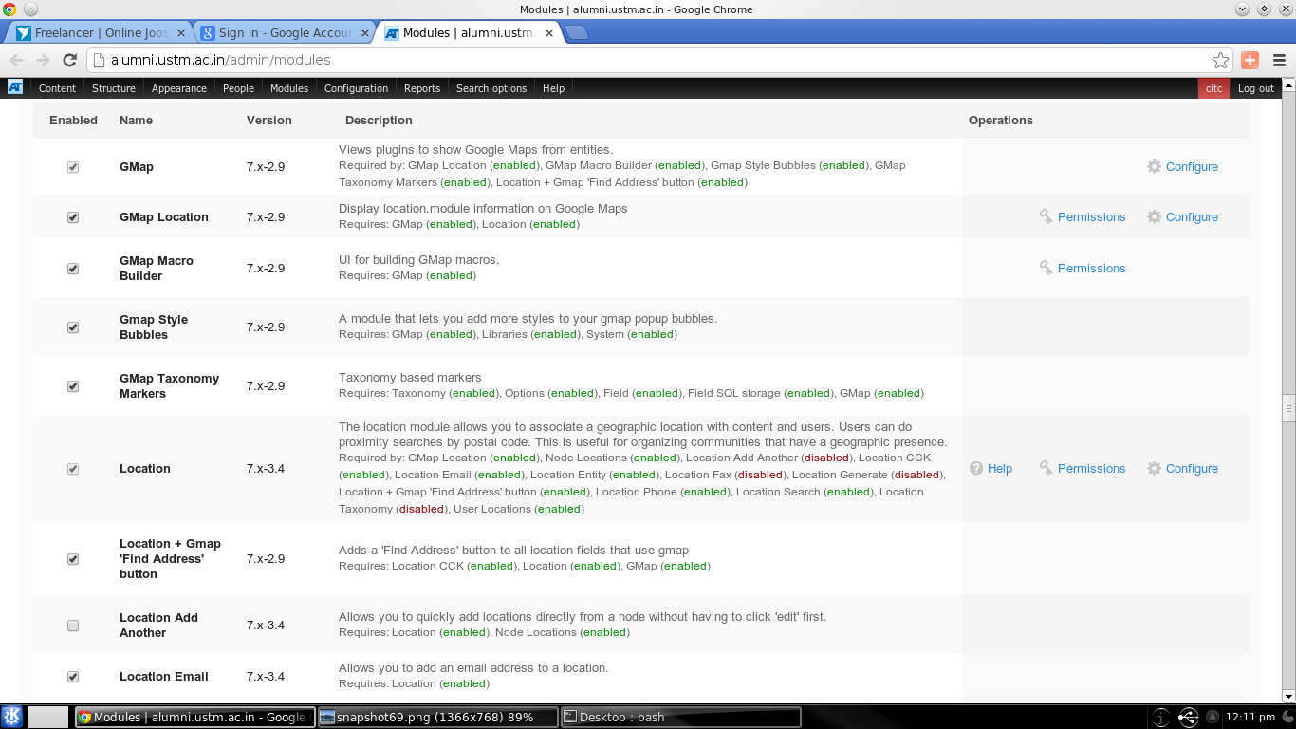
Task: Uncheck the GMap Taxonomy Markers module
Action: click(73, 386)
